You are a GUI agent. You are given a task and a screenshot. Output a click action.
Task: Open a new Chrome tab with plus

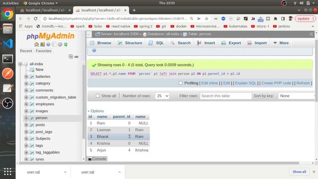coord(134,10)
